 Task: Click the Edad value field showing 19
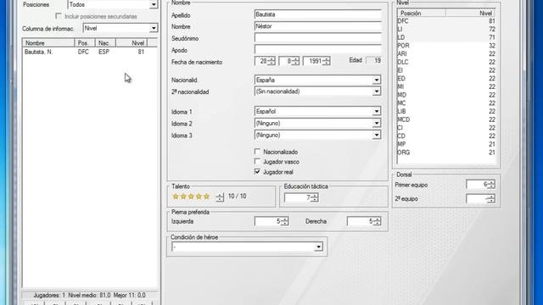pos(374,60)
